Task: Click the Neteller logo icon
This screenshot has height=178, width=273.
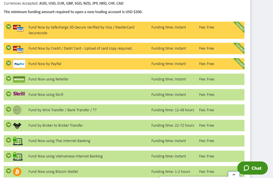Action: (19, 79)
